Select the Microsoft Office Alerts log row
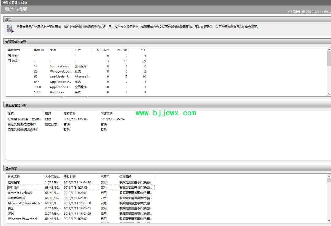 [81, 203]
